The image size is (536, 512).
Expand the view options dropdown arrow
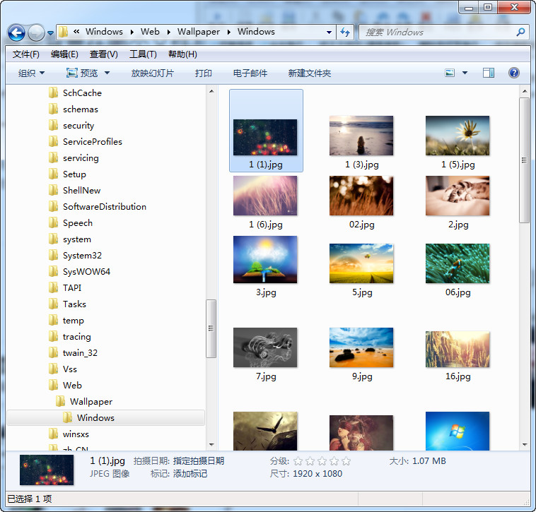pyautogui.click(x=465, y=73)
